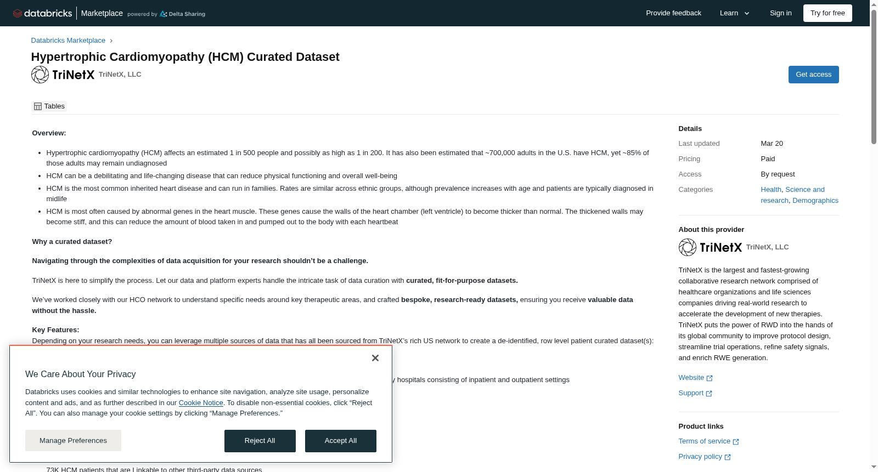Close the privacy cookie dialog
Viewport: 878px width, 472px height.
(x=375, y=358)
